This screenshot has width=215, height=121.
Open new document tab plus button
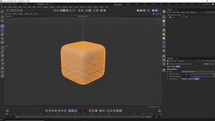[50, 4]
